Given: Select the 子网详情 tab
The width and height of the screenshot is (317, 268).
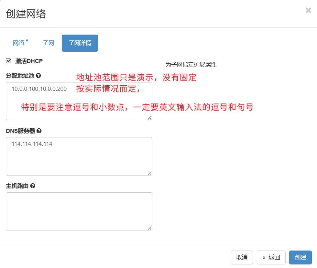Looking at the screenshot, I should tap(80, 43).
